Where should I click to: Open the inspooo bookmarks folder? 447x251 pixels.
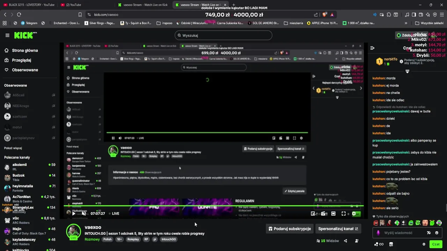pyautogui.click(x=164, y=23)
